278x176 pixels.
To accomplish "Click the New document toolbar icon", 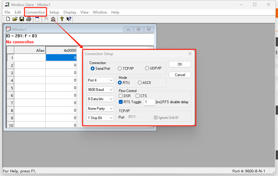I will click(8, 19).
